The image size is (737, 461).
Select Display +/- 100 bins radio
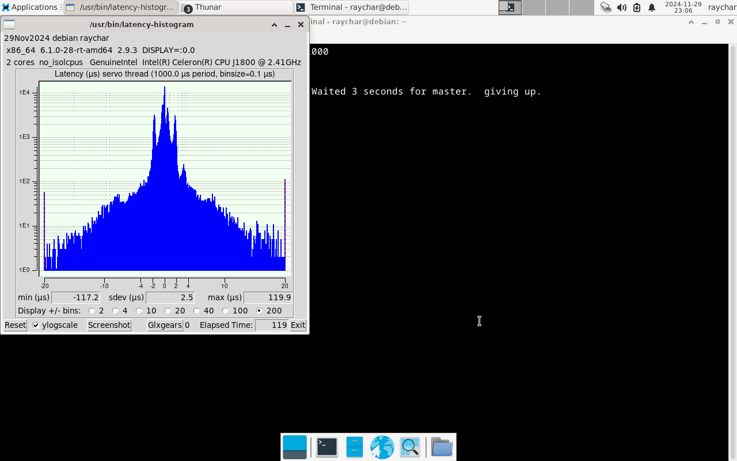point(225,311)
